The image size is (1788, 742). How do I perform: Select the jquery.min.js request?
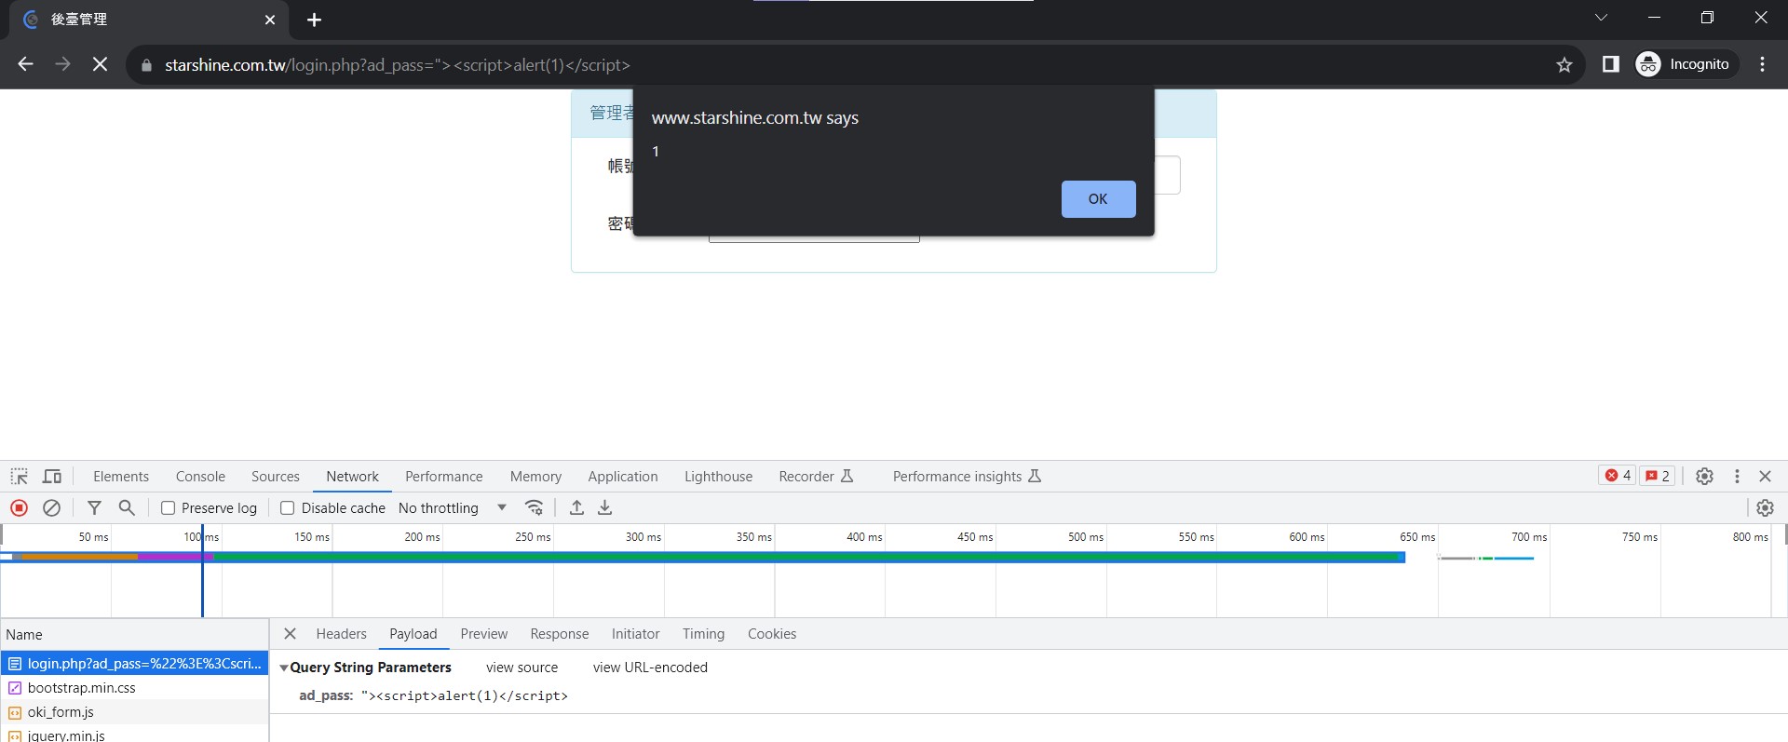[x=135, y=735]
